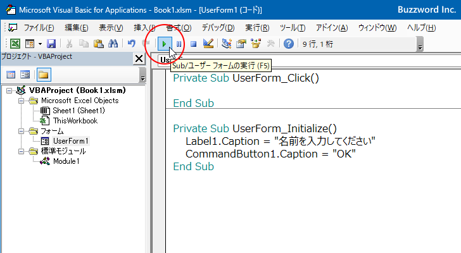461x253 pixels.
Task: Open the デバッグ(D) menu
Action: coord(218,28)
